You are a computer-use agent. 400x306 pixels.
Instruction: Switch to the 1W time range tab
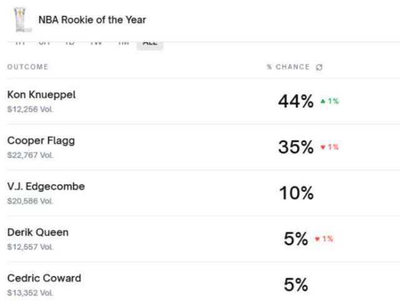click(96, 43)
